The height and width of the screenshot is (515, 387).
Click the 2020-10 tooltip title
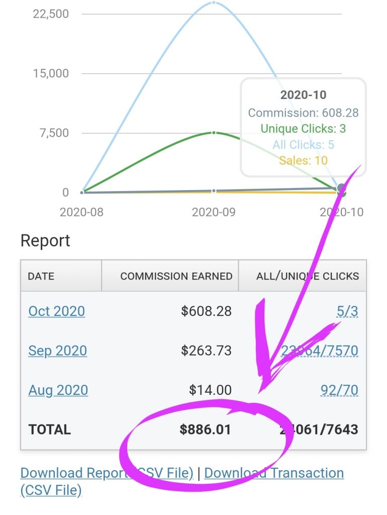pos(303,95)
